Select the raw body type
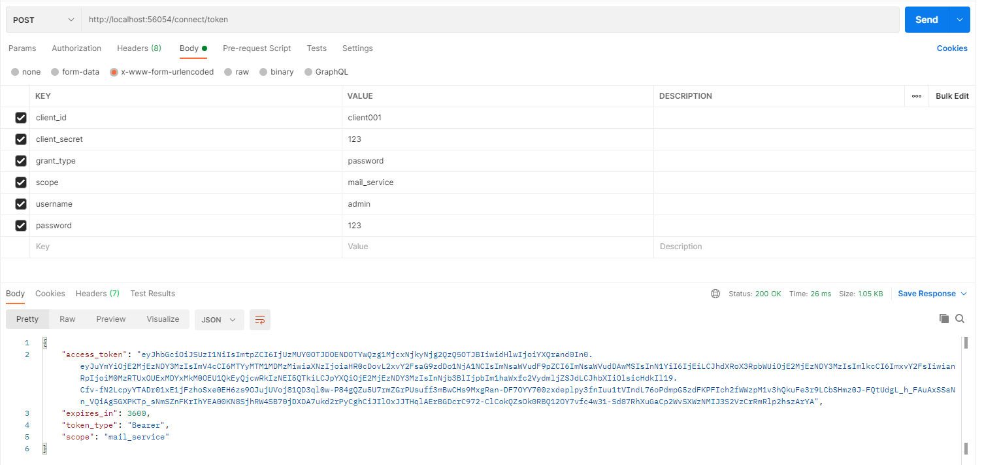Viewport: 984px width, 465px height. pos(237,72)
